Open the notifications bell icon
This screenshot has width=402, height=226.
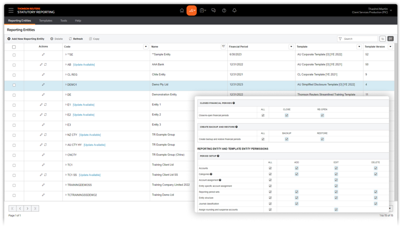[x=234, y=10]
